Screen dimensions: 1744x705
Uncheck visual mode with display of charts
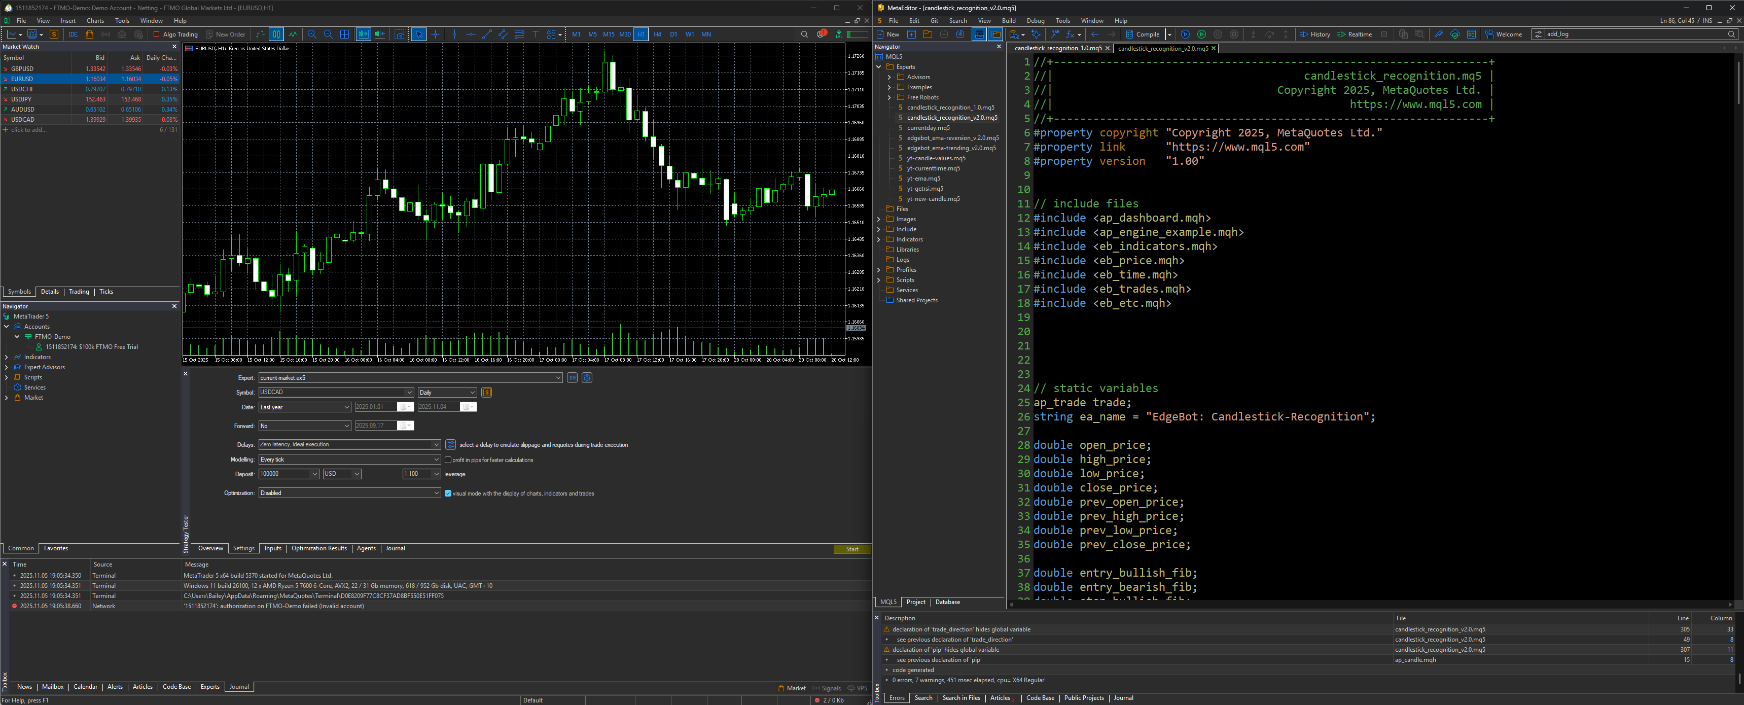click(x=447, y=493)
